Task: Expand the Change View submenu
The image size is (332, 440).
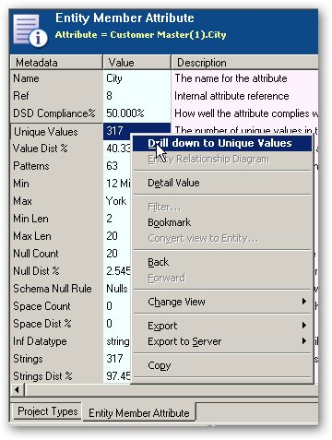Action: pos(222,302)
